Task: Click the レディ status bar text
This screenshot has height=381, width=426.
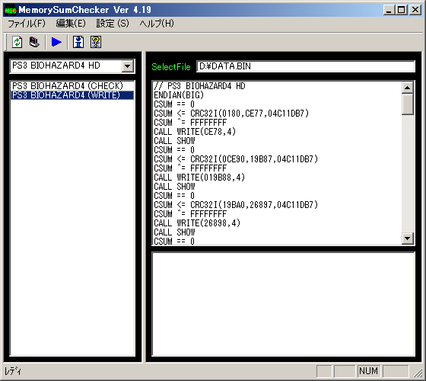Action: (x=13, y=371)
